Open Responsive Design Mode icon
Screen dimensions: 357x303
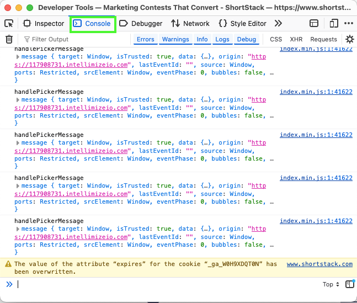[334, 23]
